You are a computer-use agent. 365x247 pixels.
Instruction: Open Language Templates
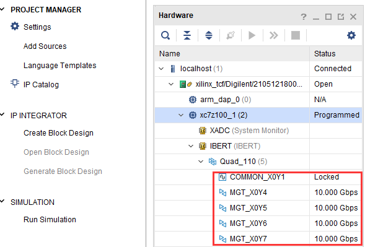click(60, 66)
